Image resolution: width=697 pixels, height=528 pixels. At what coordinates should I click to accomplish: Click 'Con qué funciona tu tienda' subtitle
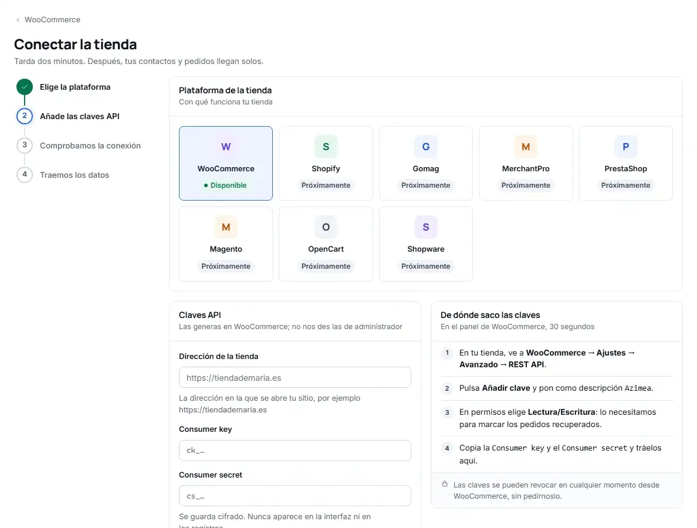click(226, 101)
